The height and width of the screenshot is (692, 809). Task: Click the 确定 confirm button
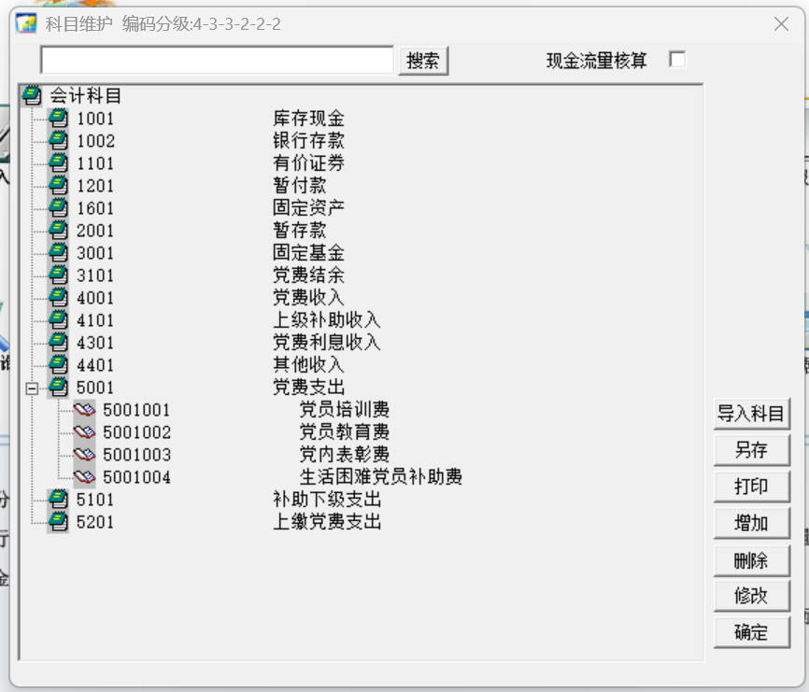751,632
